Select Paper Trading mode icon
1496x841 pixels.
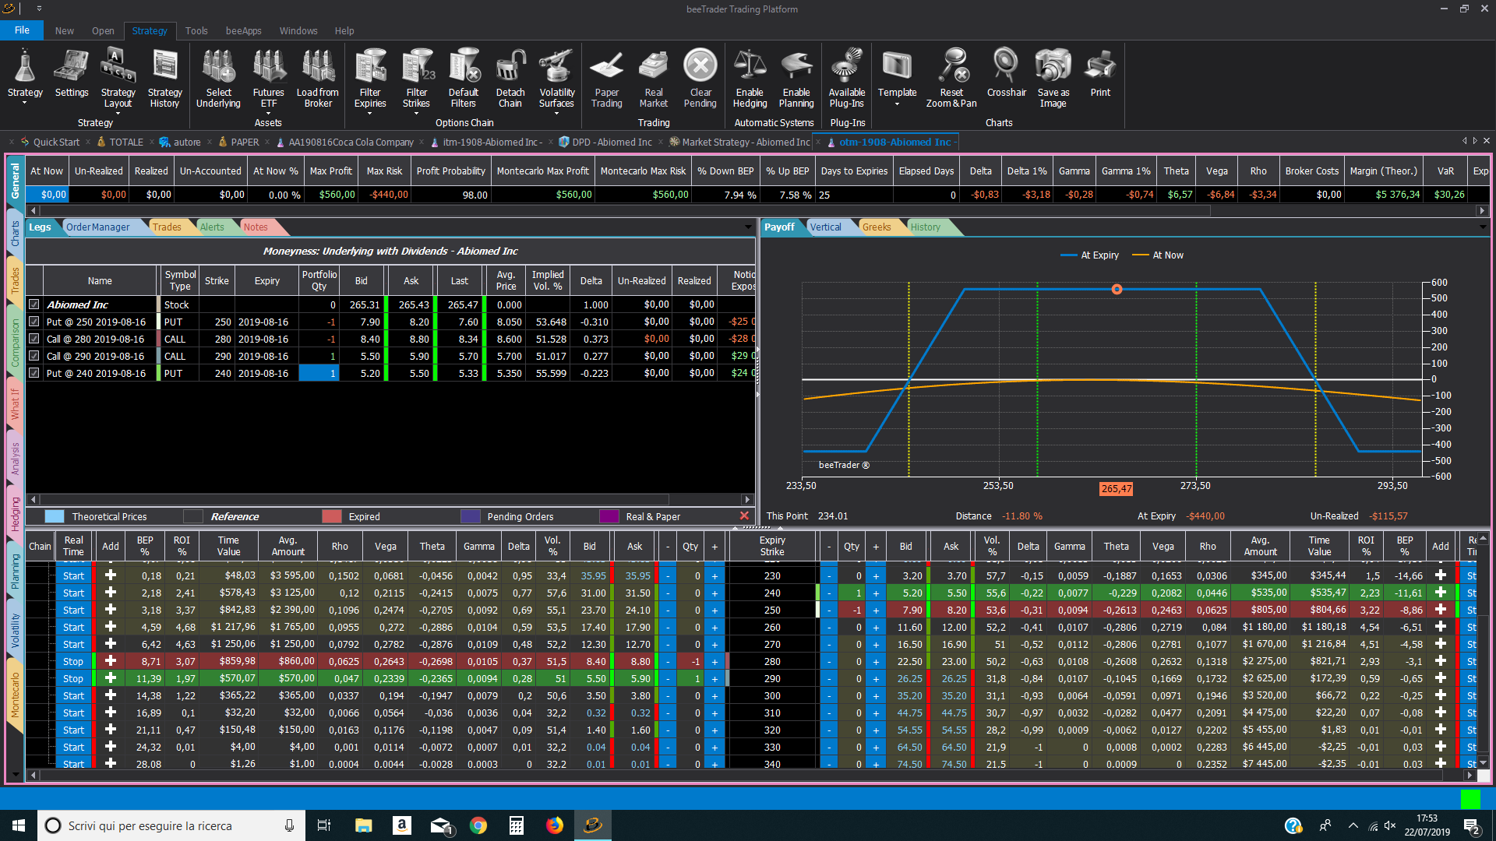606,79
